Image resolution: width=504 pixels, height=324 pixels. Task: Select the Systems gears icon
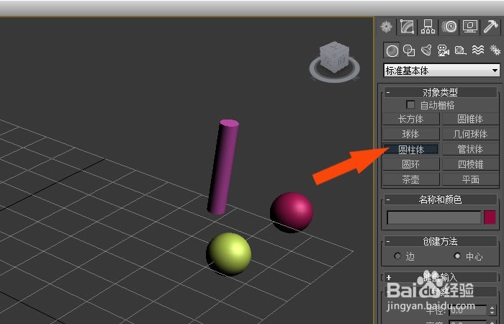coord(495,50)
